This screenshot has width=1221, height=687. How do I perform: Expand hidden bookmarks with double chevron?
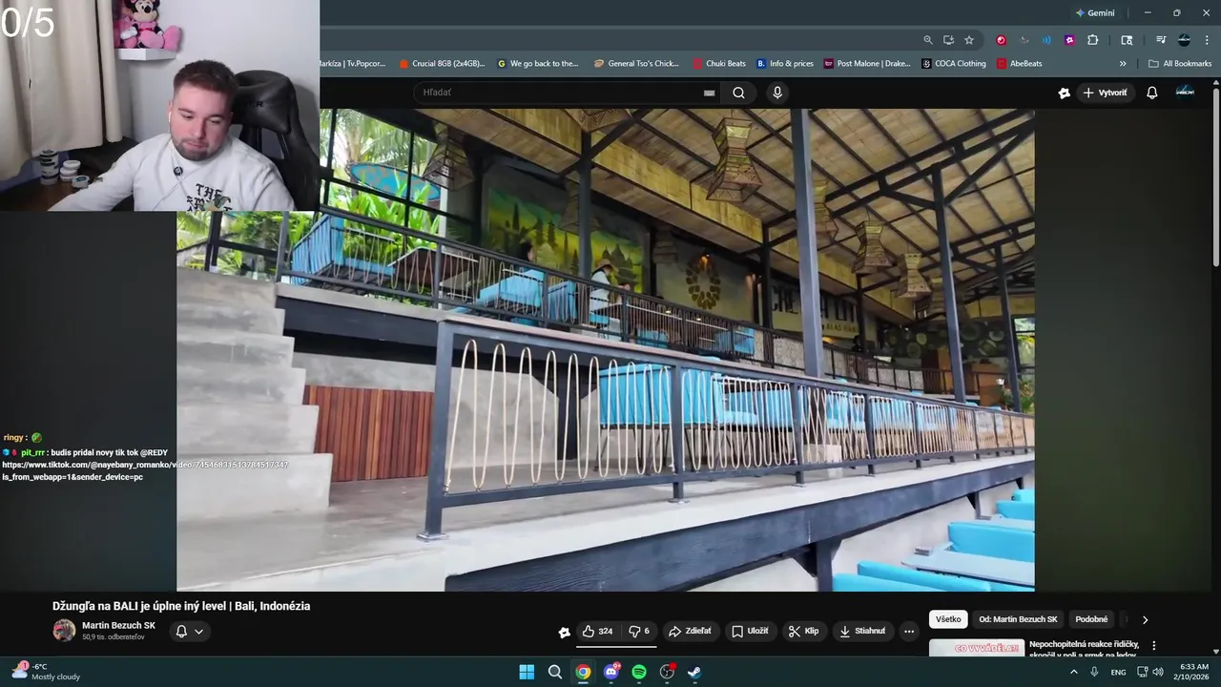pos(1123,64)
